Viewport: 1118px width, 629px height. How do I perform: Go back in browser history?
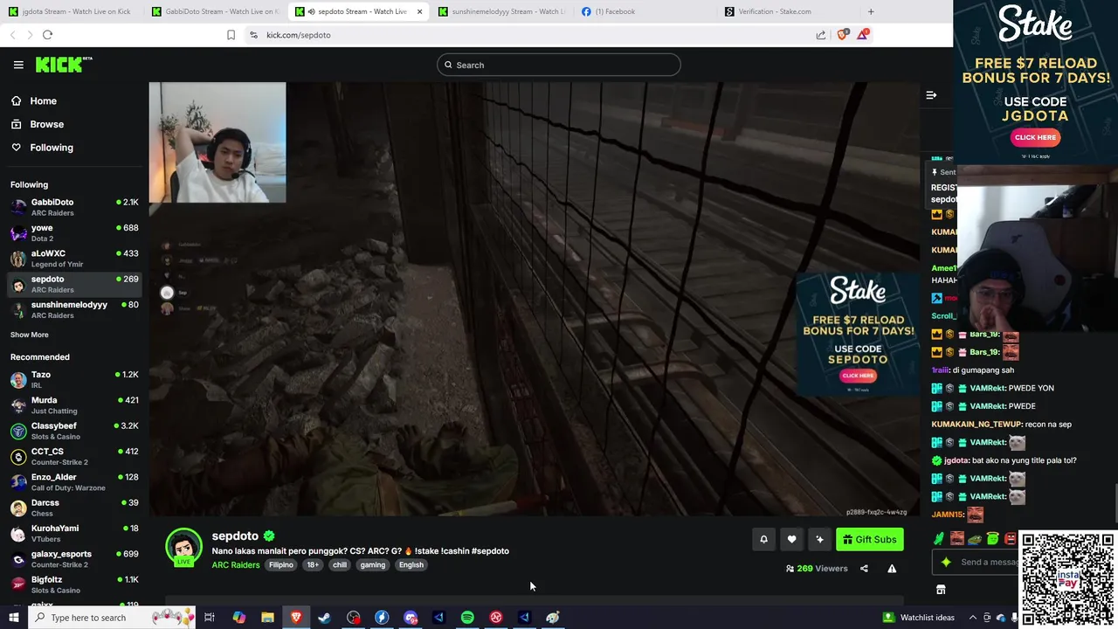pyautogui.click(x=12, y=35)
